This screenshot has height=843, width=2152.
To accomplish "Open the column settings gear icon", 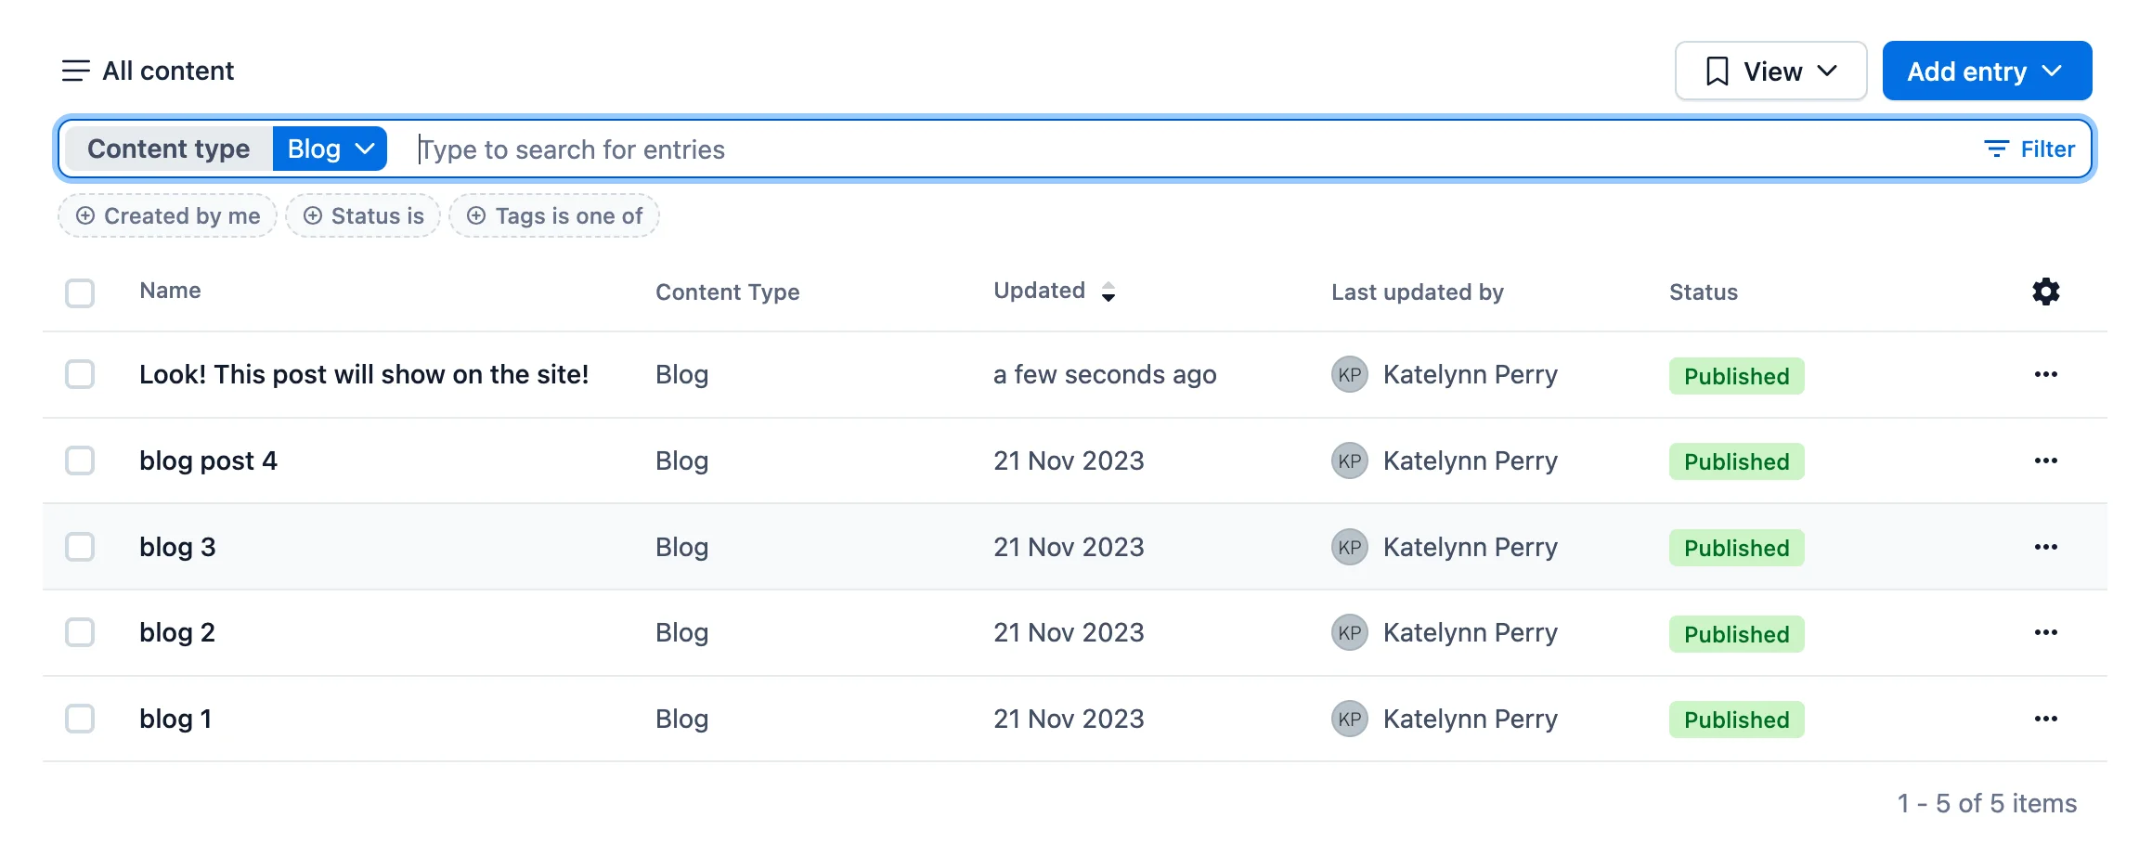I will coord(2045,292).
